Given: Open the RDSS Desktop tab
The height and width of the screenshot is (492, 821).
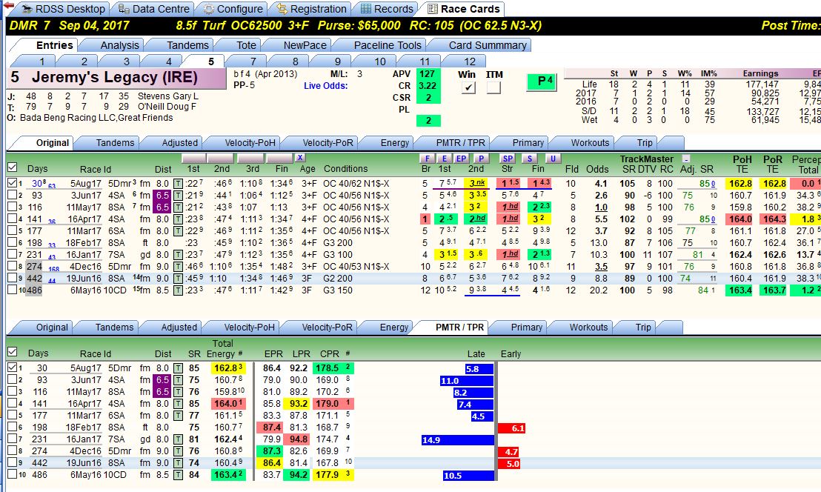Looking at the screenshot, I should tap(64, 9).
